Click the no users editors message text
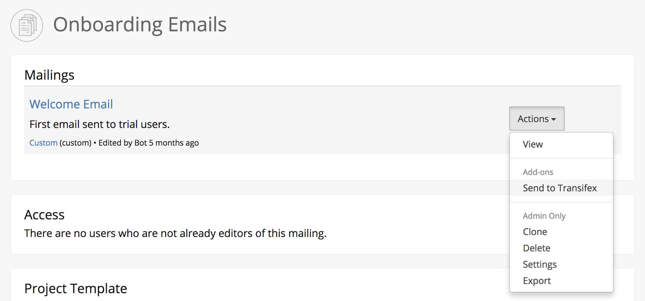 pyautogui.click(x=175, y=233)
